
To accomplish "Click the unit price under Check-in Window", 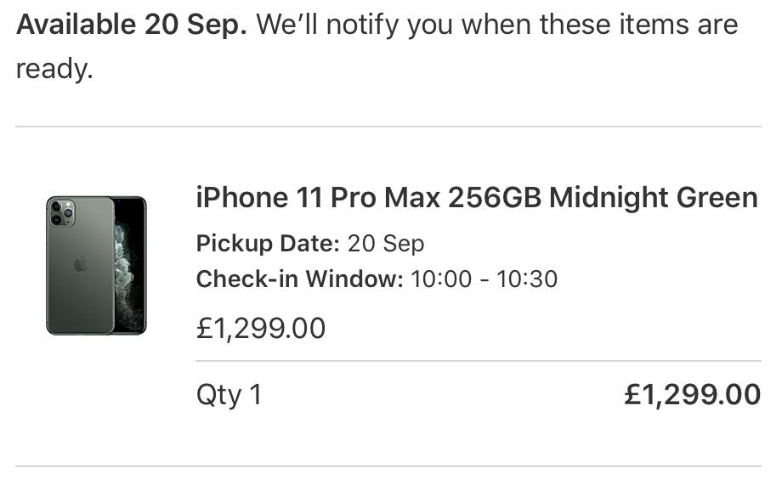I will pos(261,328).
